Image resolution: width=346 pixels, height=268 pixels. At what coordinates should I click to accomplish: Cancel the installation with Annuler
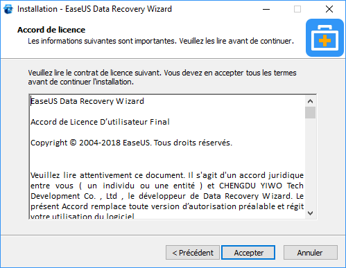311,253
